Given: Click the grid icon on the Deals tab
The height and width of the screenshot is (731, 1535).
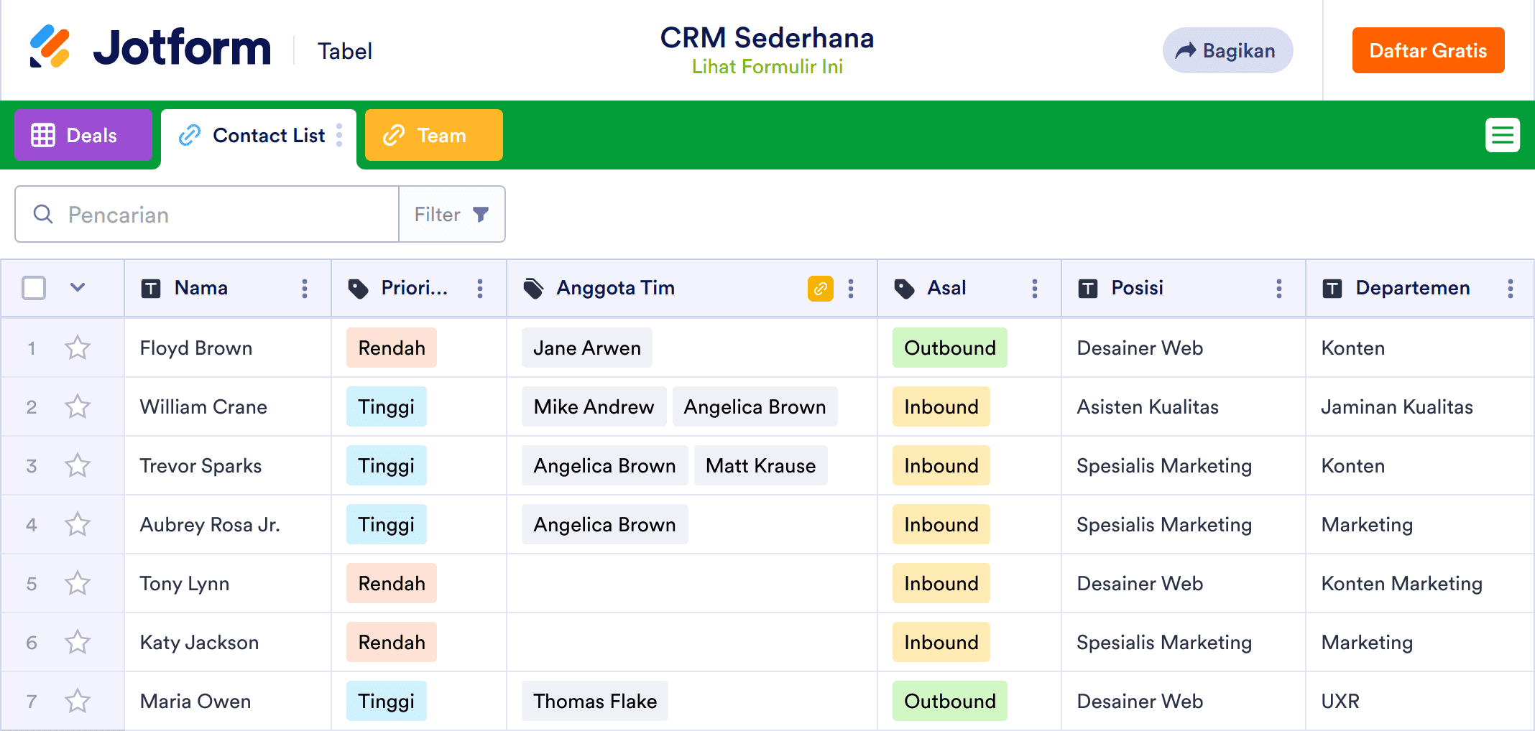Looking at the screenshot, I should [44, 135].
